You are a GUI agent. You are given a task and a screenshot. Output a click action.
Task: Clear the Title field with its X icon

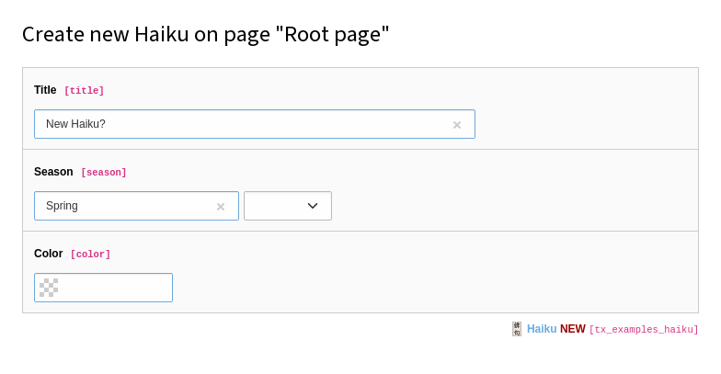tap(457, 125)
